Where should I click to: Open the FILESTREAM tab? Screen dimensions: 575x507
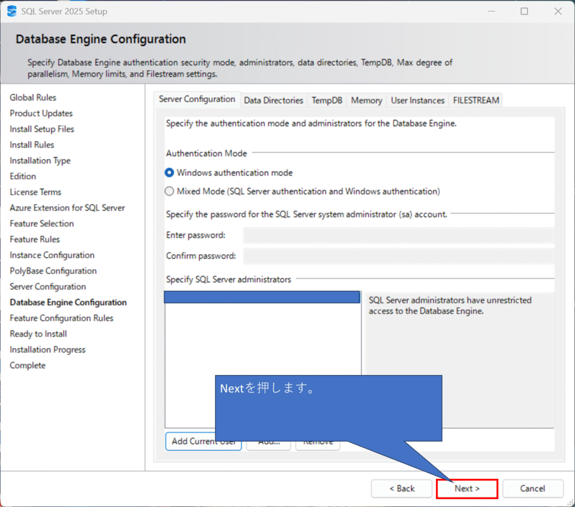476,100
